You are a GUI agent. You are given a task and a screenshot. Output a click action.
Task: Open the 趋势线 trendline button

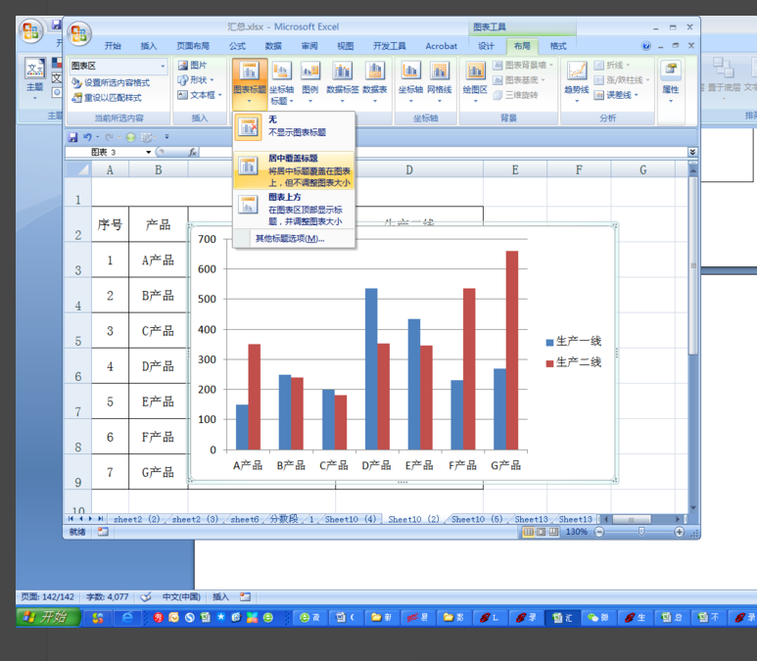pos(577,82)
